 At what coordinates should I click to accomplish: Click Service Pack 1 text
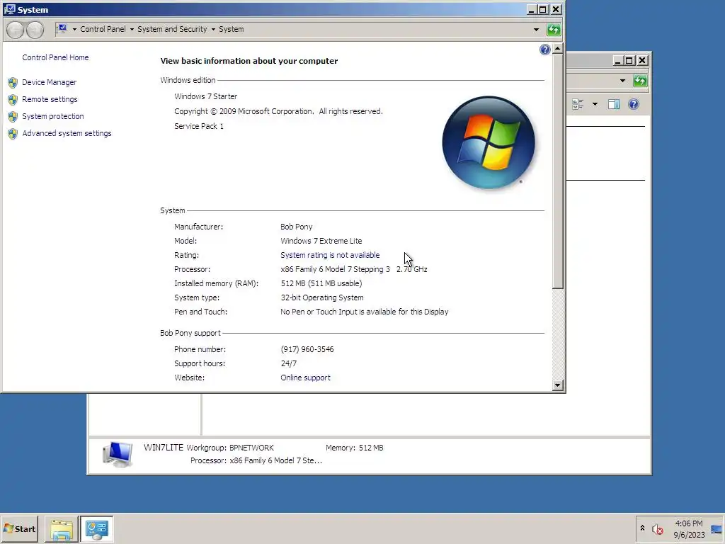tap(199, 126)
